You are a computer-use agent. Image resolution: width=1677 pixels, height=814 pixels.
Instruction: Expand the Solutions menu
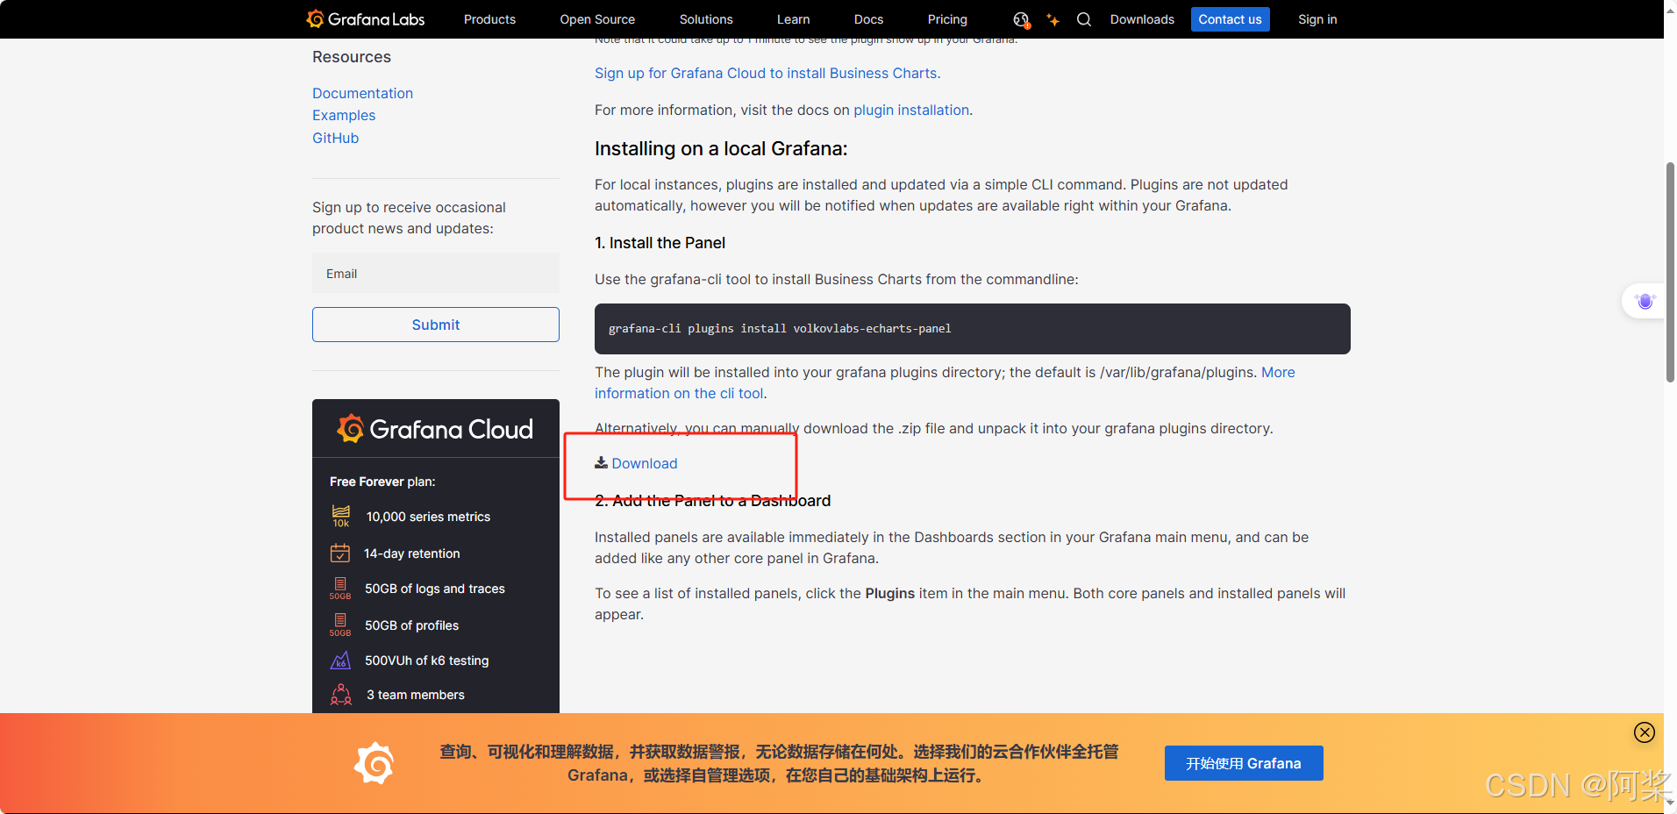(x=705, y=18)
